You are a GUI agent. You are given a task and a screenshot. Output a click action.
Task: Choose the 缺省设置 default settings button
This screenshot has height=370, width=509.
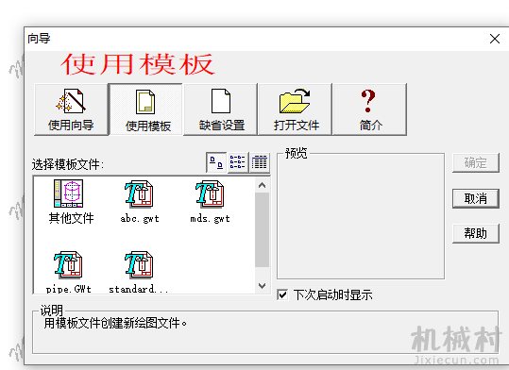(x=221, y=109)
